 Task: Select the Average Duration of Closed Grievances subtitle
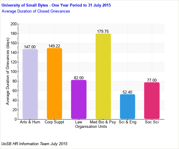(x=36, y=11)
